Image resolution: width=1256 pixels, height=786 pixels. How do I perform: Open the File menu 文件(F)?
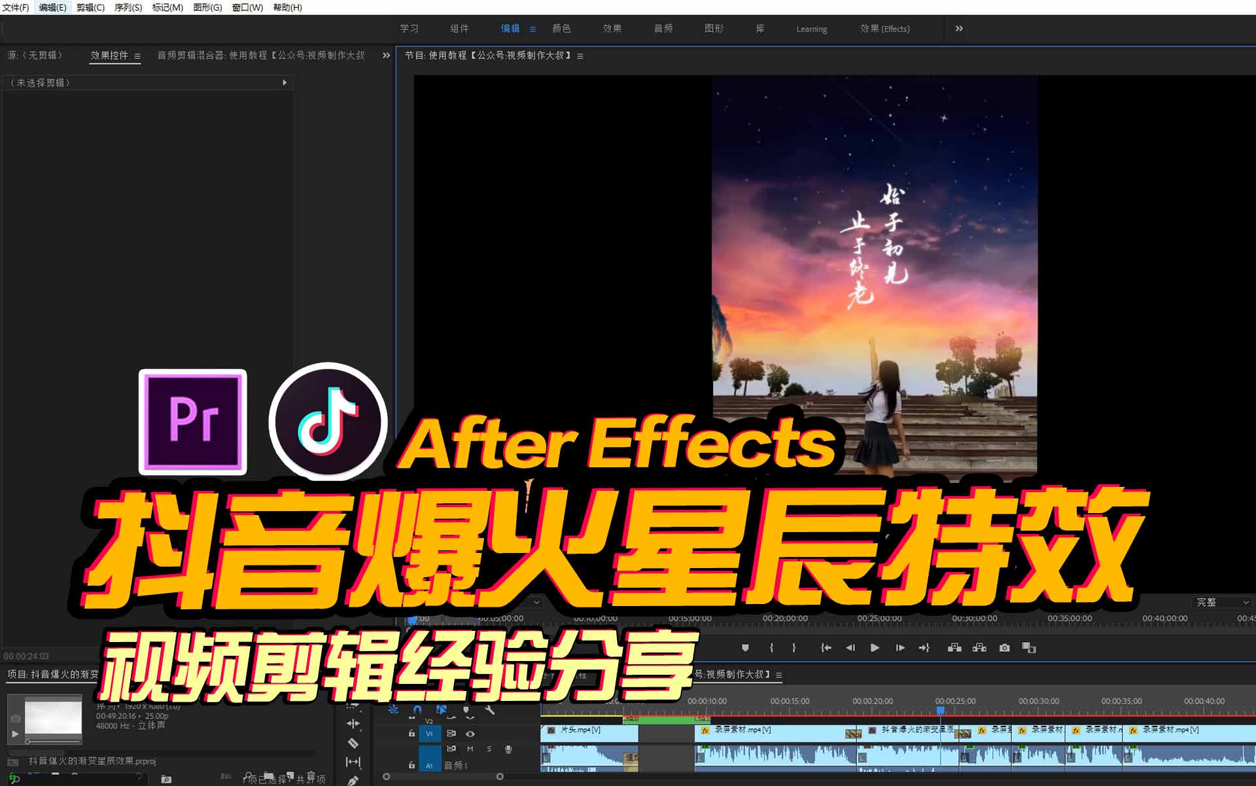point(16,7)
